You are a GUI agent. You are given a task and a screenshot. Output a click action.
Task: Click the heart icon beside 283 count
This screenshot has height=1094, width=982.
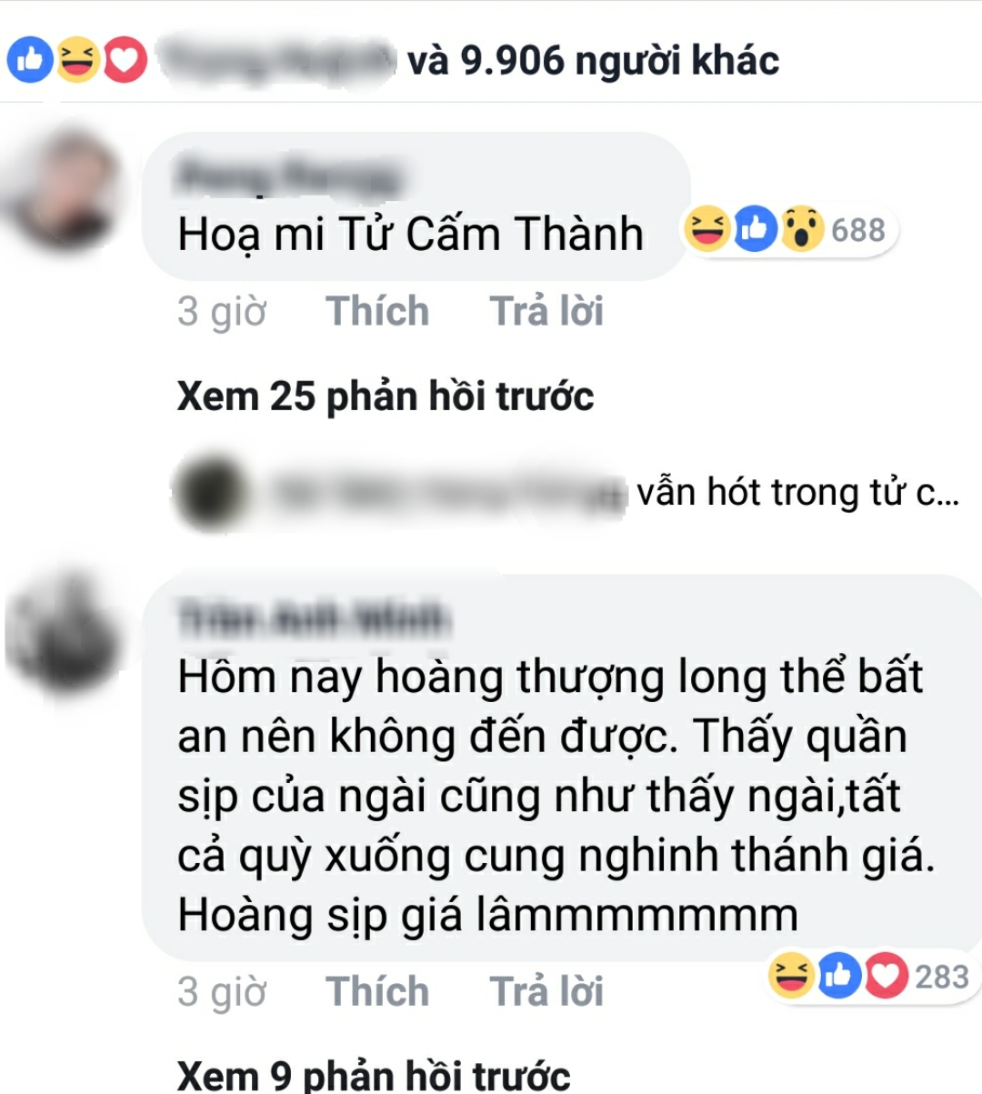click(x=887, y=976)
